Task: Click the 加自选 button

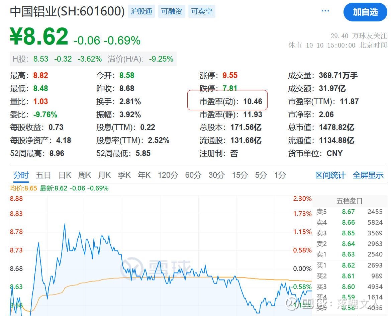Action: click(365, 12)
